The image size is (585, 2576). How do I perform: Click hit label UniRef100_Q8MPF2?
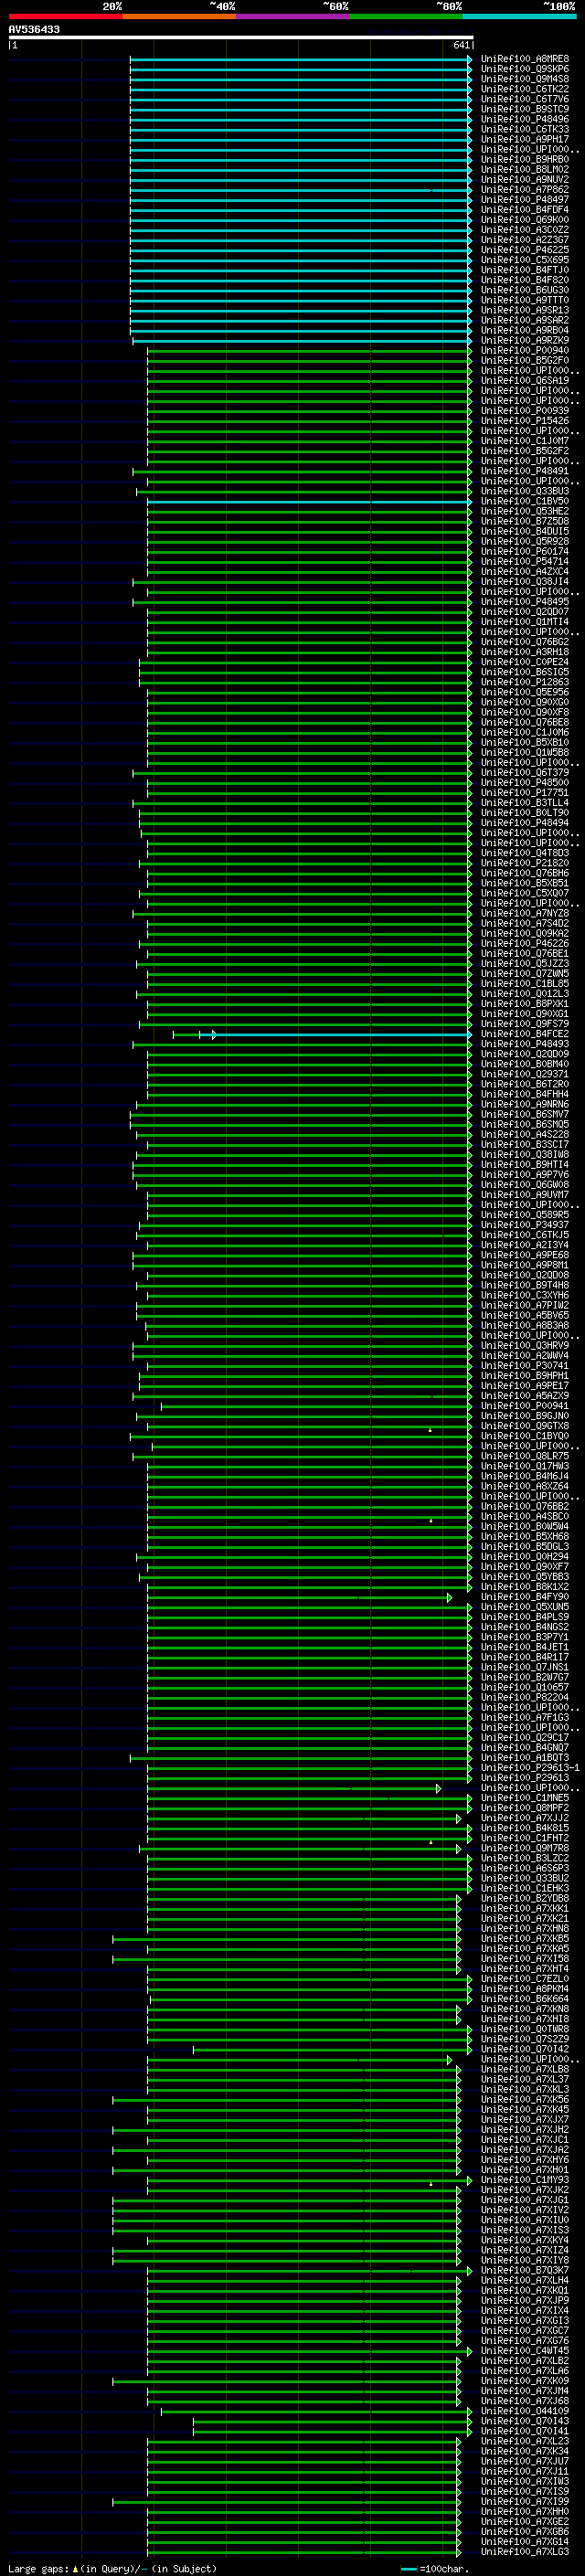click(x=525, y=1807)
